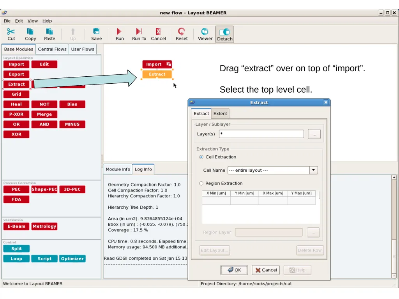Open the Cell Name dropdown

click(313, 170)
